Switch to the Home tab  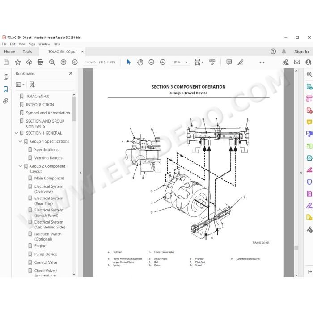tap(9, 51)
